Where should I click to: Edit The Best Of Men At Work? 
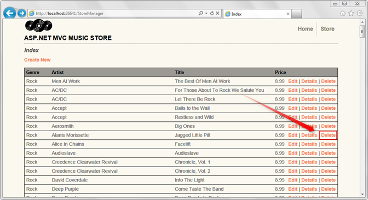292,81
